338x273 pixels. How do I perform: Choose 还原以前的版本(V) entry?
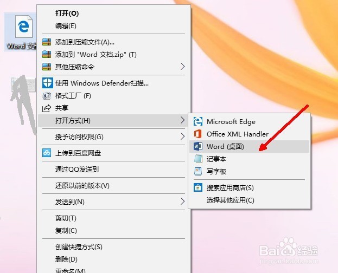(113, 185)
